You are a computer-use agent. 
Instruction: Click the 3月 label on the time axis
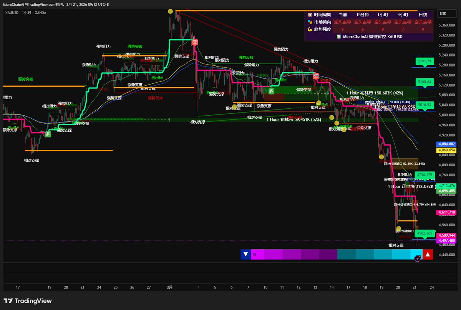[x=170, y=287]
